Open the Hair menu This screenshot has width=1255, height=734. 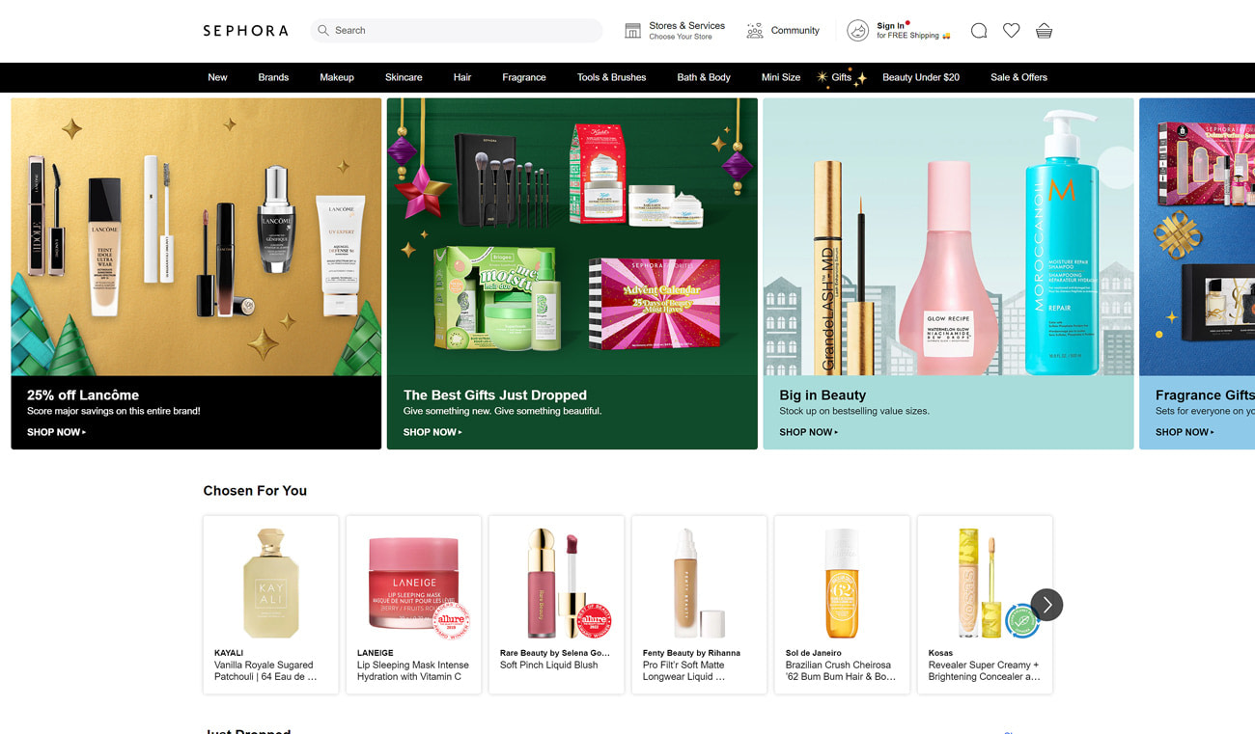click(x=462, y=77)
